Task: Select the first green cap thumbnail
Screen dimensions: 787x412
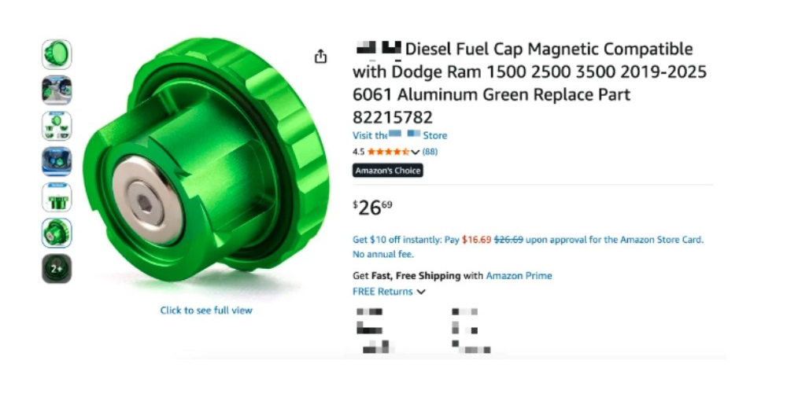Action: (57, 54)
